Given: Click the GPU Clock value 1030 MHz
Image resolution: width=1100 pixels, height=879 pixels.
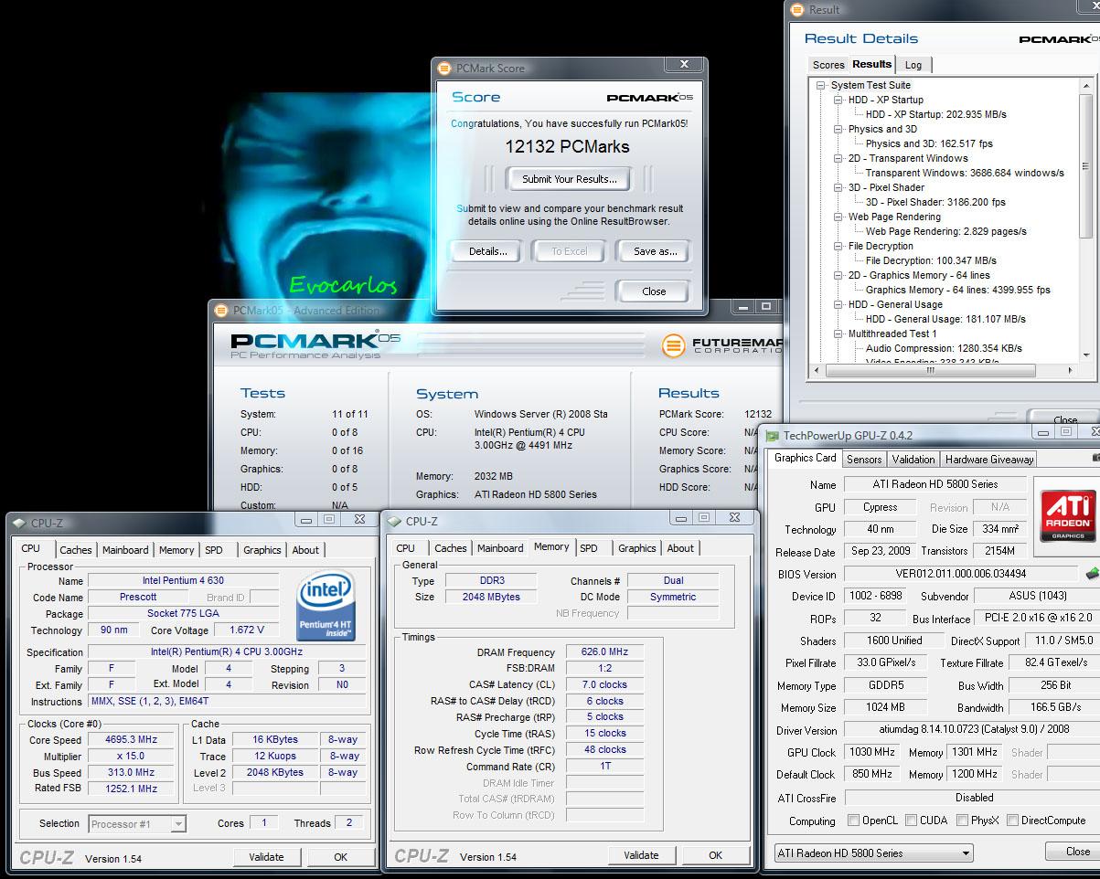Looking at the screenshot, I should pos(871,752).
